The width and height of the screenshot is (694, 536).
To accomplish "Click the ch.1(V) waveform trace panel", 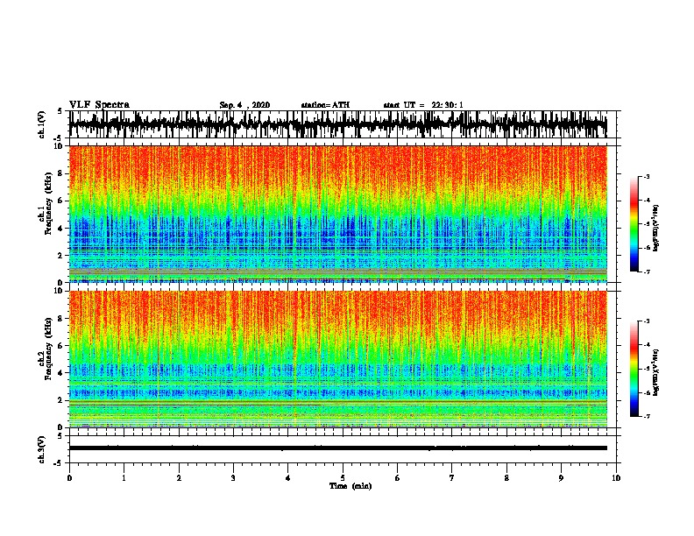I will coord(342,124).
